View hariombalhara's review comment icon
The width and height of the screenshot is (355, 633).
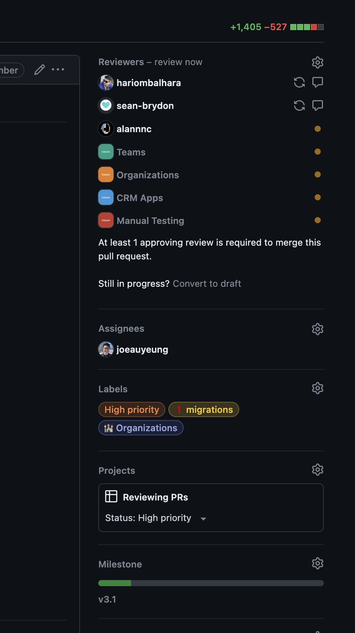[318, 82]
